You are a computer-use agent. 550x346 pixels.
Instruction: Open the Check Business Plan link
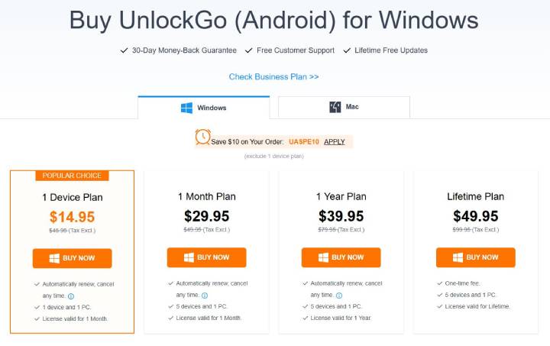(273, 76)
